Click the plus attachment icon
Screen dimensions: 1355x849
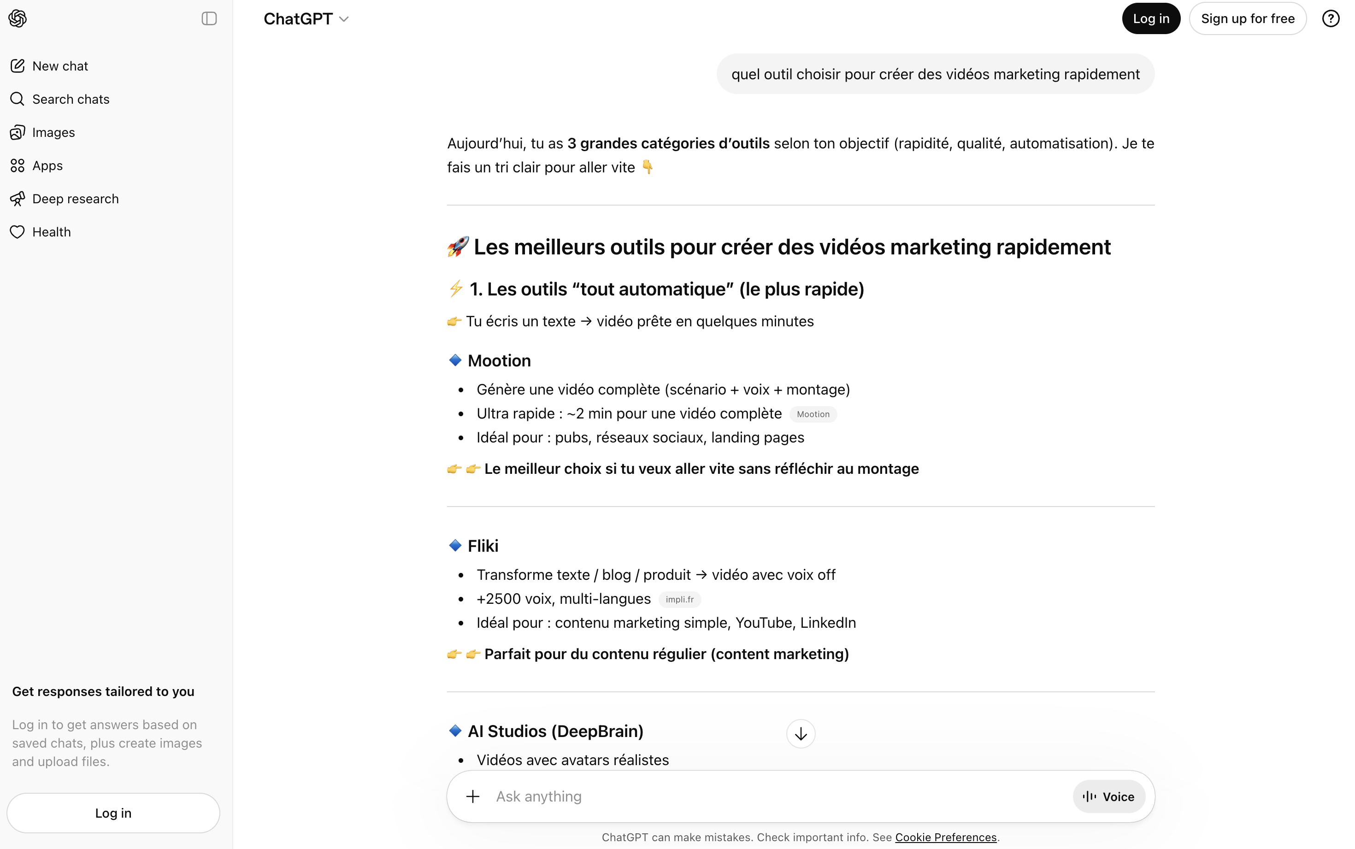[x=472, y=796]
